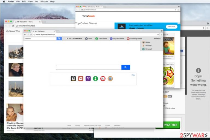The image size is (210, 140).
Task: Bookmark star in New Tab Search window
Action: [158, 34]
